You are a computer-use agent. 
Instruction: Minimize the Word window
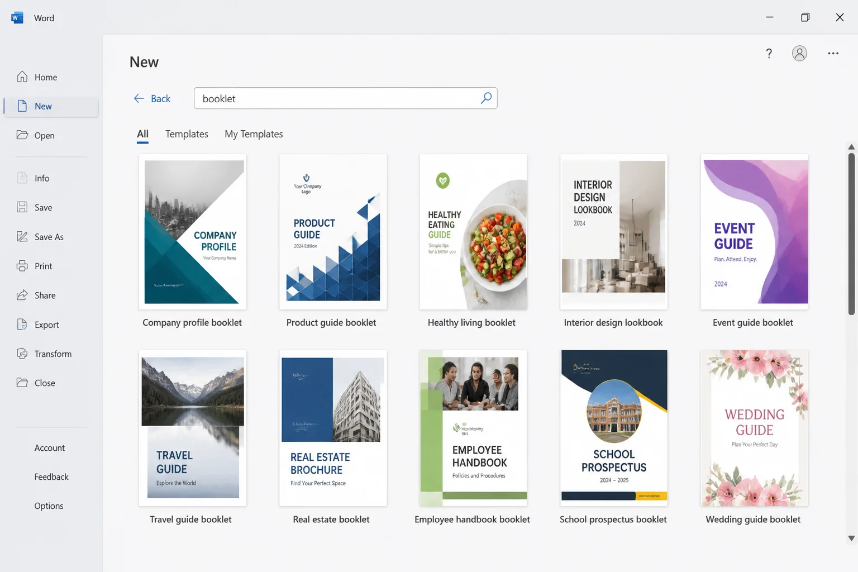point(770,17)
